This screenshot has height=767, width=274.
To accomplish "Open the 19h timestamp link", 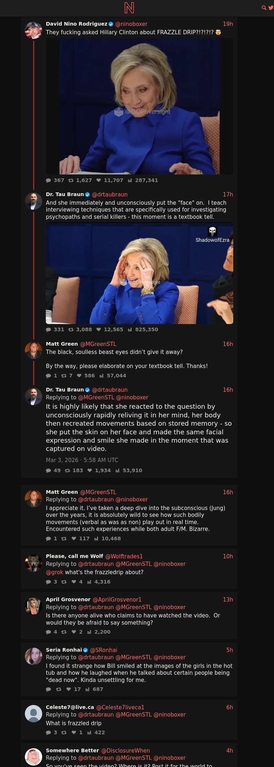I will click(228, 24).
